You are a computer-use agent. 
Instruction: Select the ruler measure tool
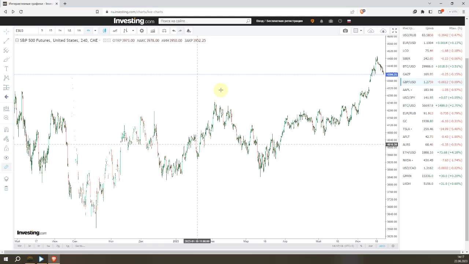pyautogui.click(x=6, y=109)
